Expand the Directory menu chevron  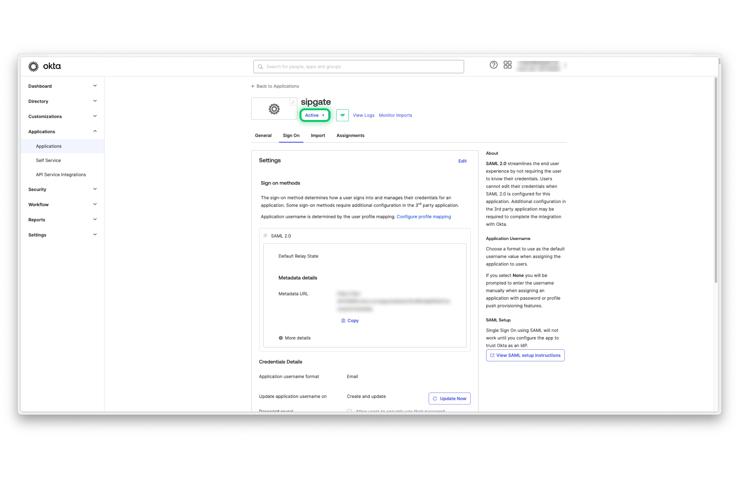pyautogui.click(x=95, y=101)
